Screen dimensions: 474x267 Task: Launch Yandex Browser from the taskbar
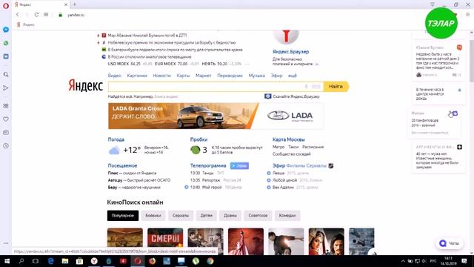pos(94,261)
